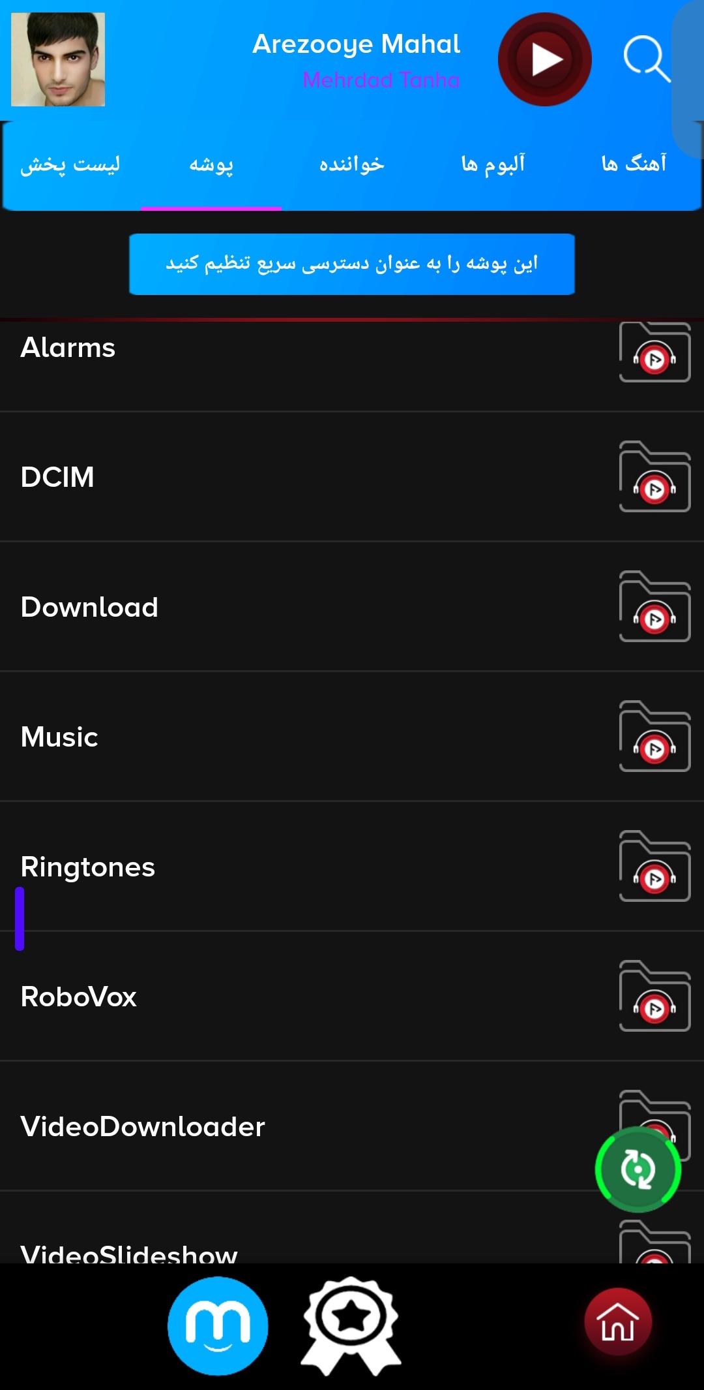
Task: Tap the folder icon beside RoboVox
Action: point(654,996)
